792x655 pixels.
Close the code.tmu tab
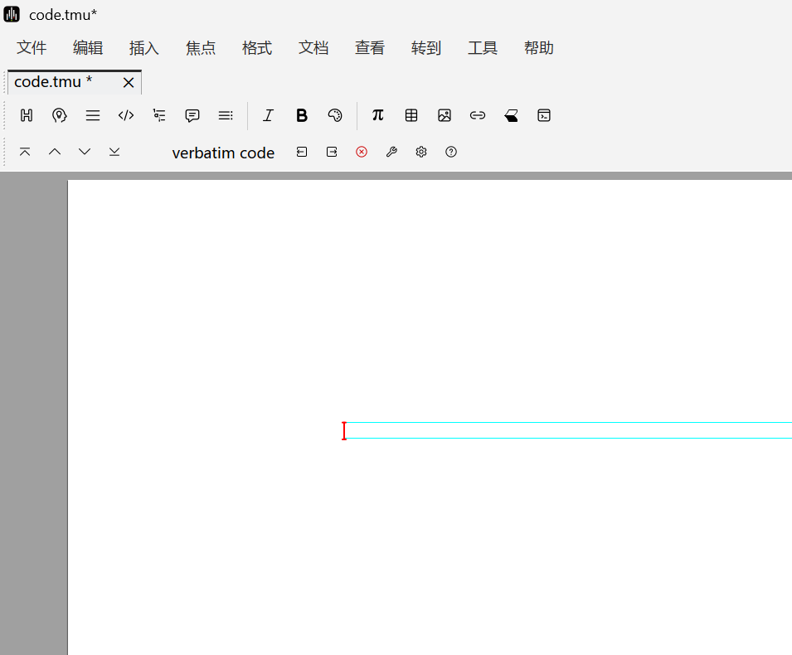point(129,82)
